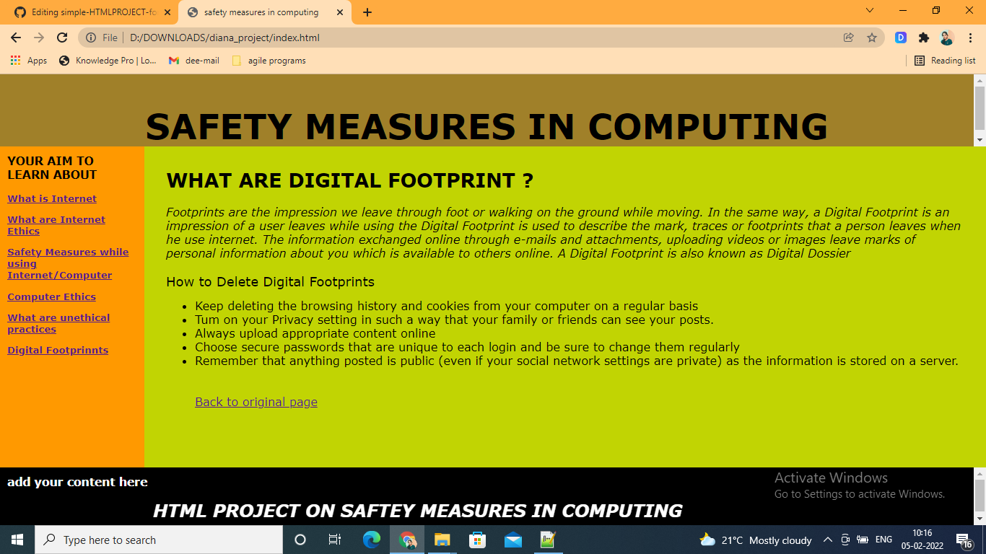986x554 pixels.
Task: Open the Digital Footprinnts sidebar link
Action: point(58,350)
